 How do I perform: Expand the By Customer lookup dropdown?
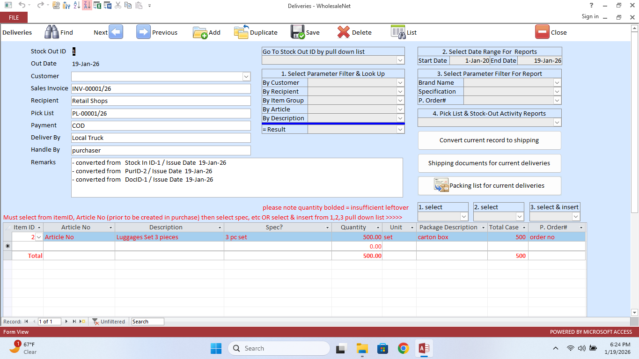pyautogui.click(x=400, y=82)
